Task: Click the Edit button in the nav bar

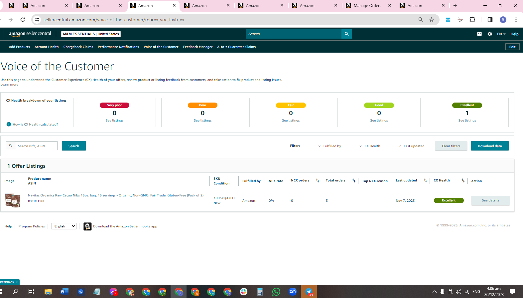Action: click(x=512, y=47)
